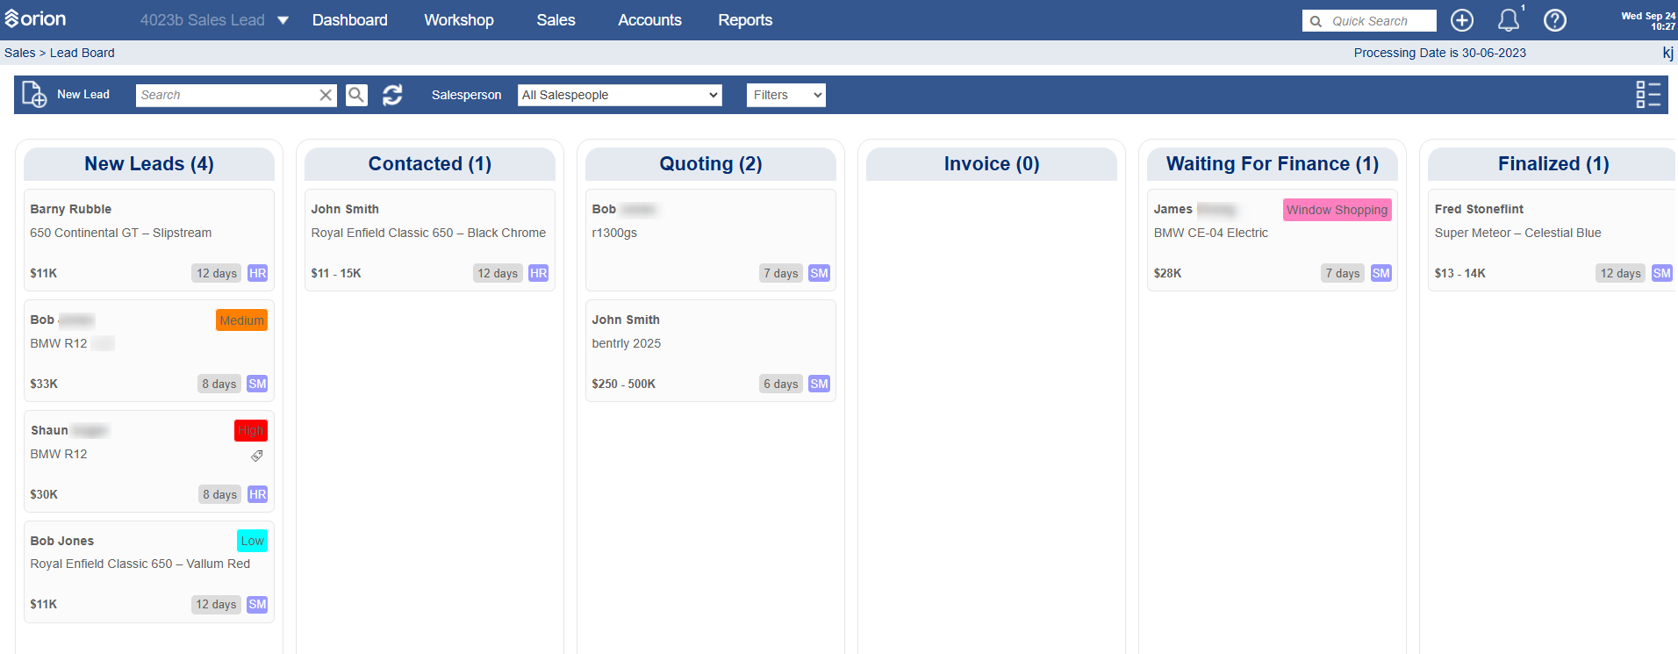The height and width of the screenshot is (654, 1678).
Task: Click the Lead Board breadcrumb
Action: pyautogui.click(x=82, y=53)
